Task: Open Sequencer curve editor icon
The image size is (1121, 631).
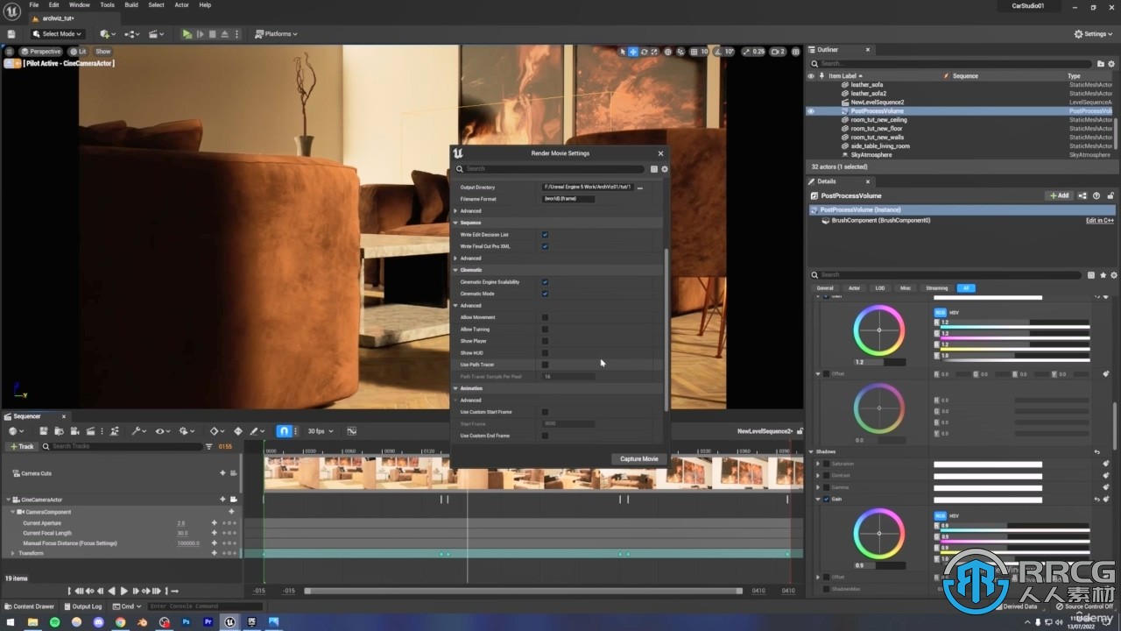Action: [351, 431]
